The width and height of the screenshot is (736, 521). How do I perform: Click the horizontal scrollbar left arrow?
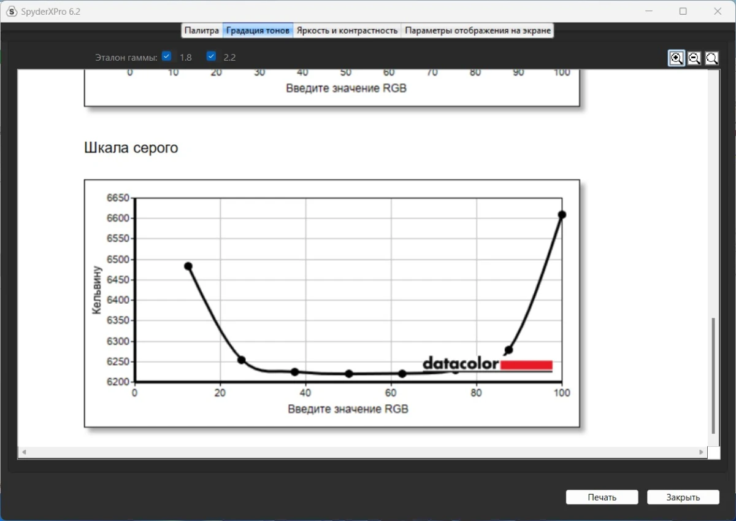click(25, 452)
